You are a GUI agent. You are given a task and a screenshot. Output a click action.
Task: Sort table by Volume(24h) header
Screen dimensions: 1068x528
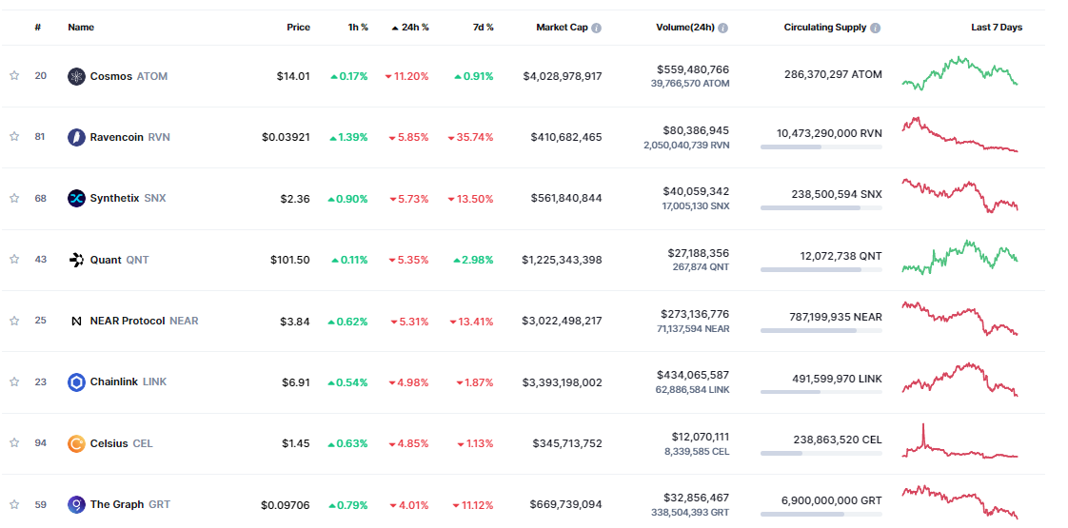click(x=685, y=28)
